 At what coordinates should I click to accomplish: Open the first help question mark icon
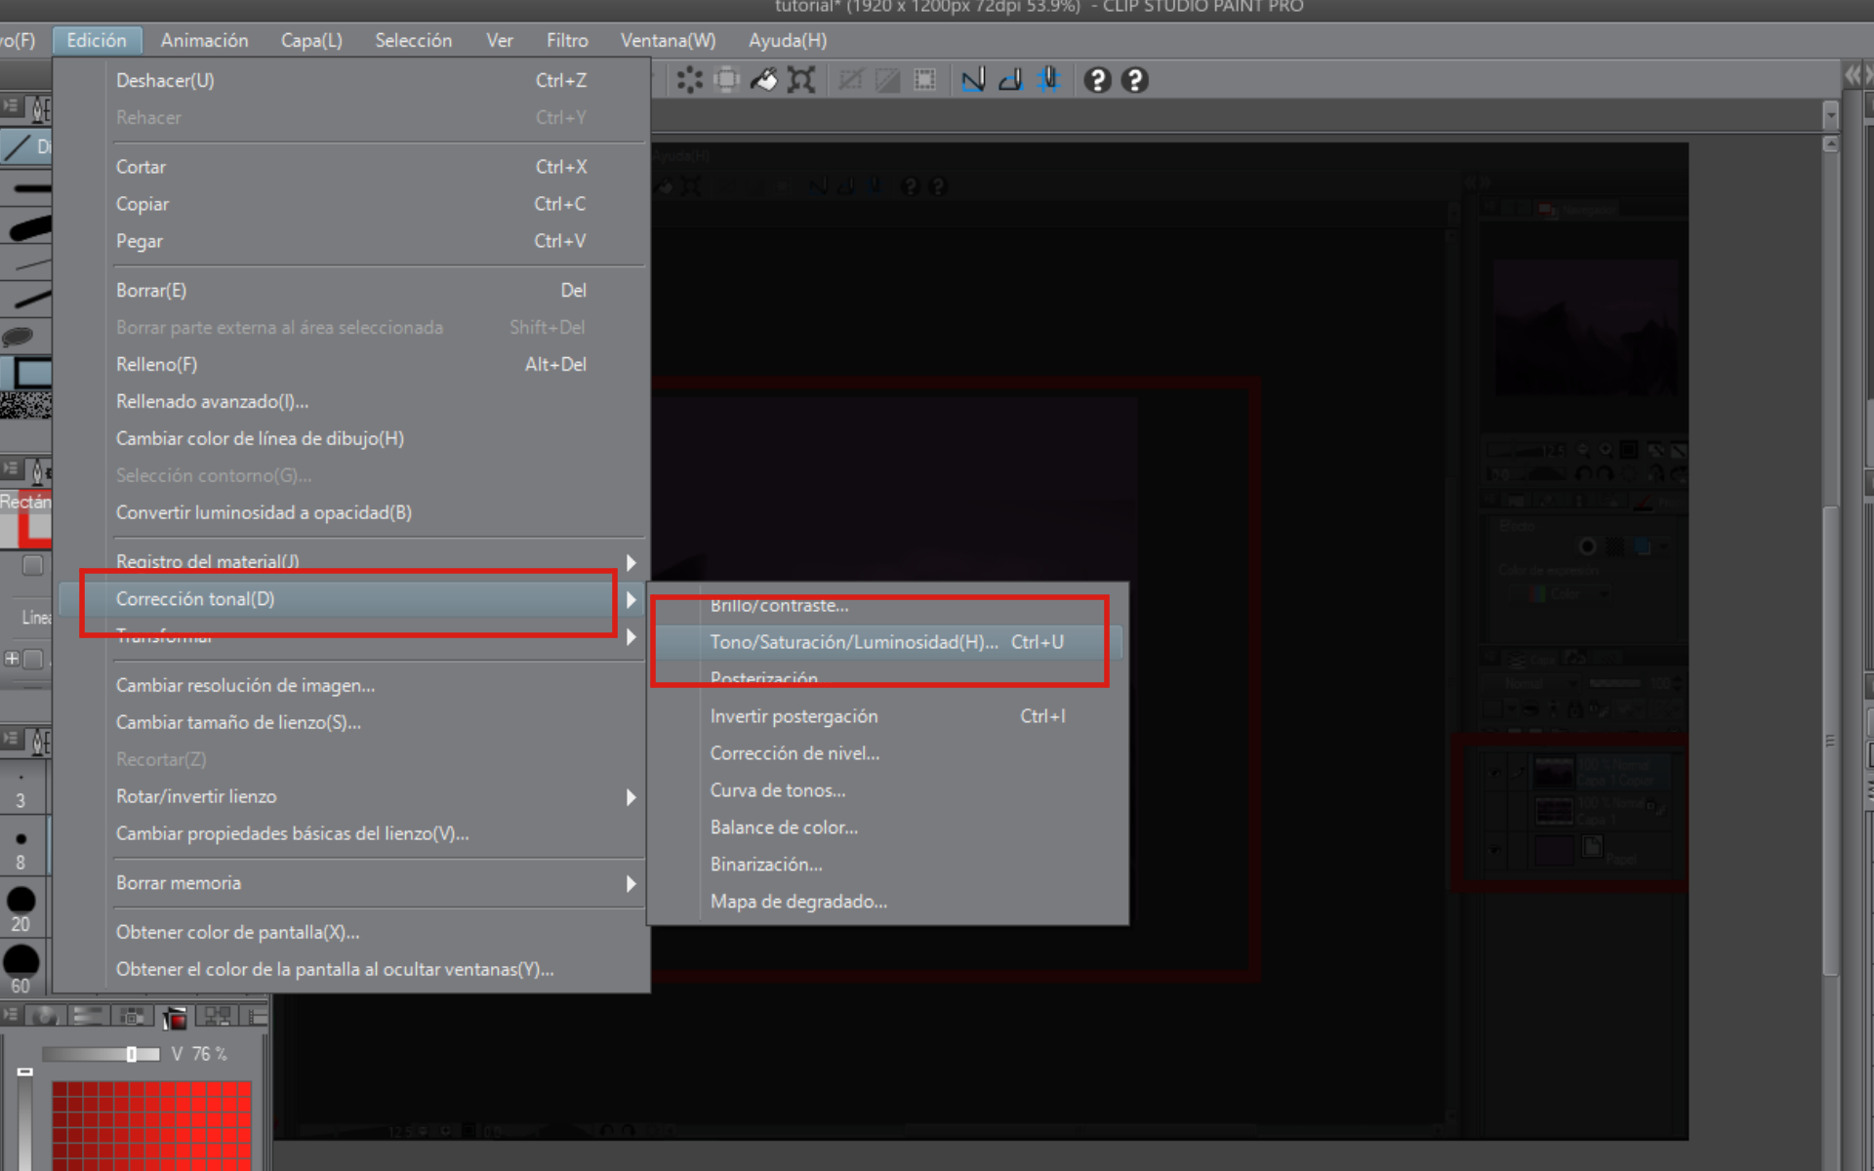click(x=1097, y=80)
